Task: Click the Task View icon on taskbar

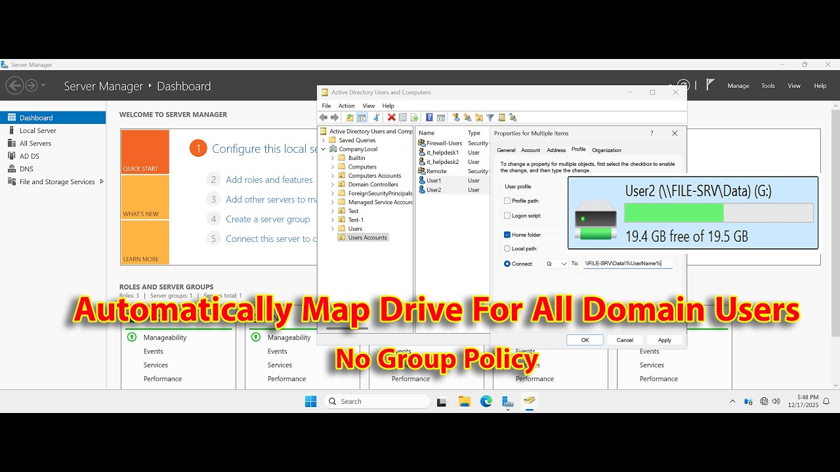Action: pos(442,401)
